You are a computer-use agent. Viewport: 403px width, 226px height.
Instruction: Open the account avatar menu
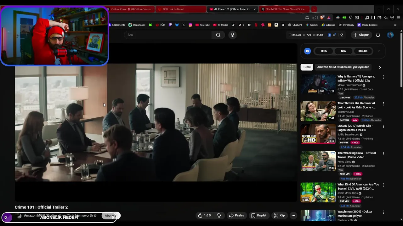(x=390, y=35)
